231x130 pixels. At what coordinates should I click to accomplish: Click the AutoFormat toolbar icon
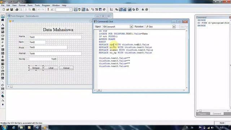[x=147, y=10]
